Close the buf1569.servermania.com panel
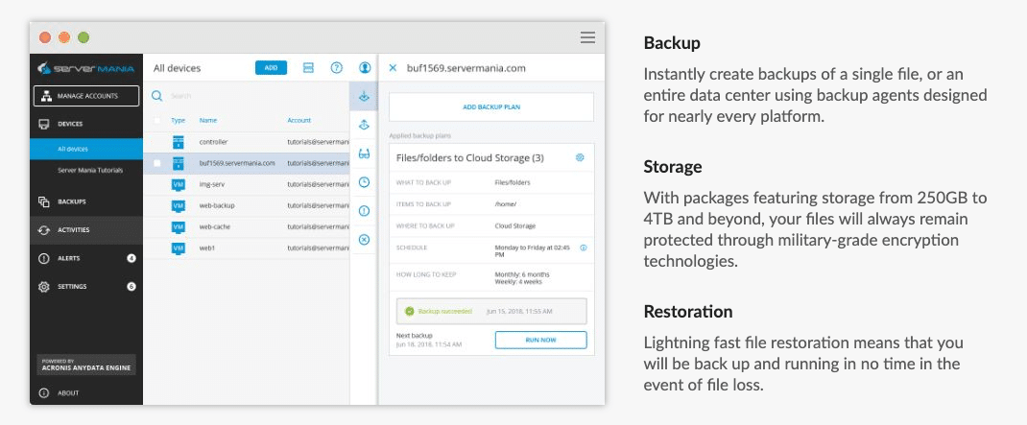Viewport: 1027px width, 425px height. (x=393, y=67)
